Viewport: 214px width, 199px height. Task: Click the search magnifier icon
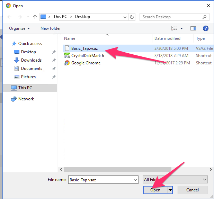[204, 17]
